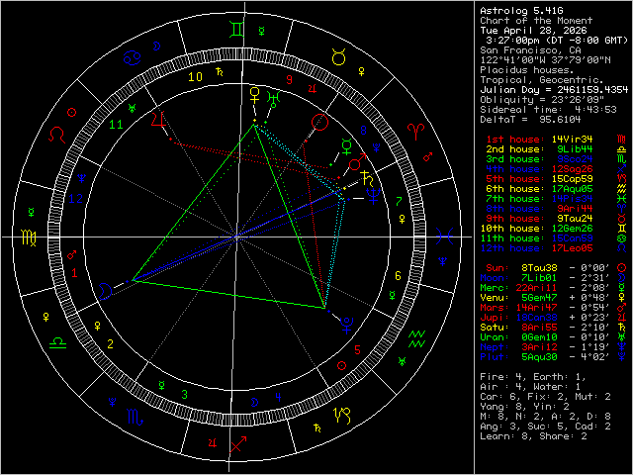Viewport: 633px width, 475px height.
Task: Click the 'Tropical, Geocentric.' line
Action: [542, 80]
